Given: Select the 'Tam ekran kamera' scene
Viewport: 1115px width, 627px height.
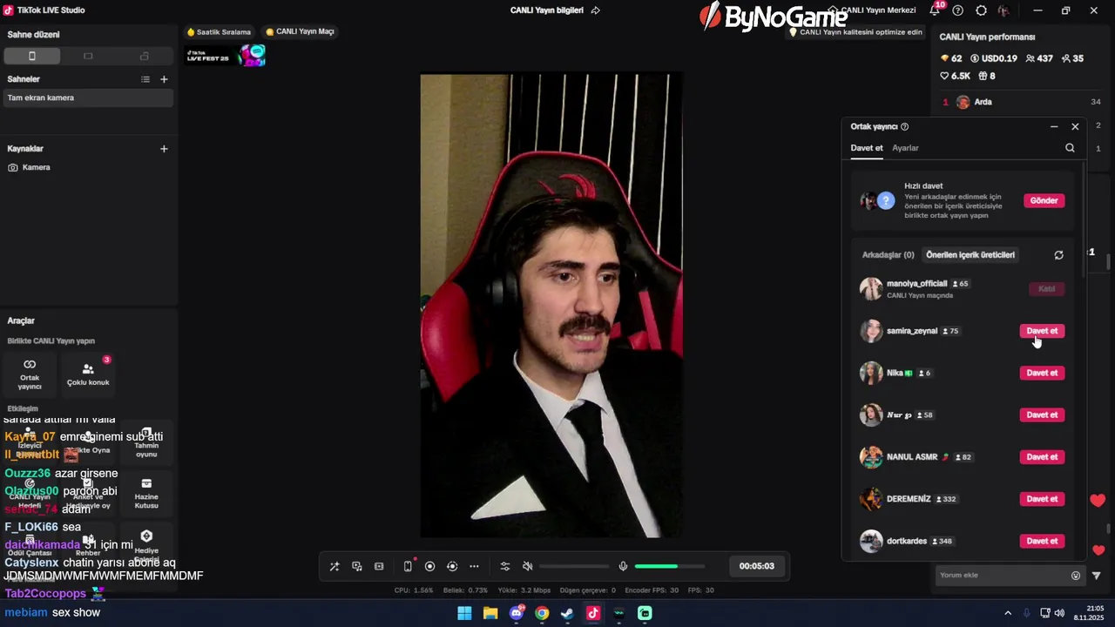Looking at the screenshot, I should [88, 98].
